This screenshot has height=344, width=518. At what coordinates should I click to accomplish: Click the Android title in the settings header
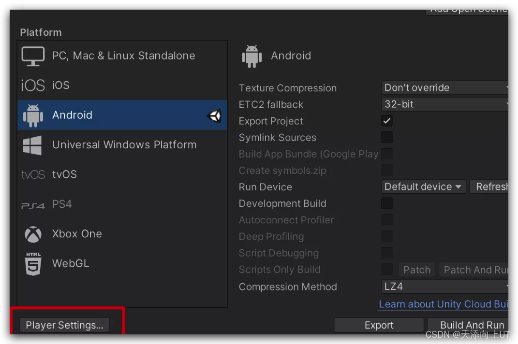[x=291, y=56]
